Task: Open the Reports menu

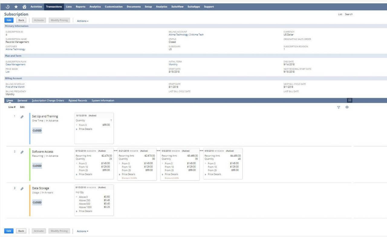Action: pos(80,6)
